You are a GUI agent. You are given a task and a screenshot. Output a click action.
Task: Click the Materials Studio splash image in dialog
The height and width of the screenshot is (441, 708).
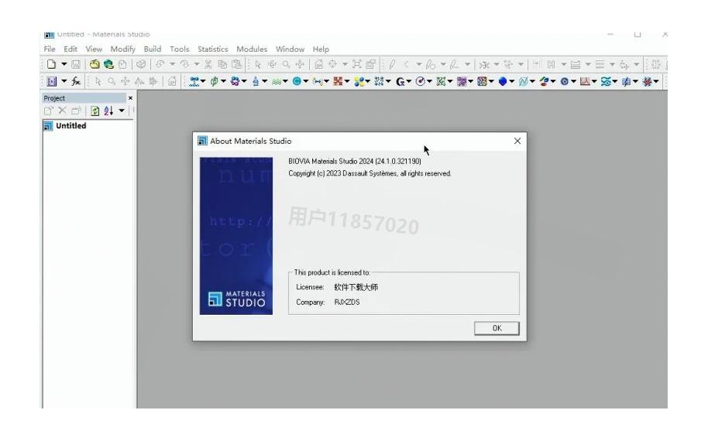click(236, 236)
